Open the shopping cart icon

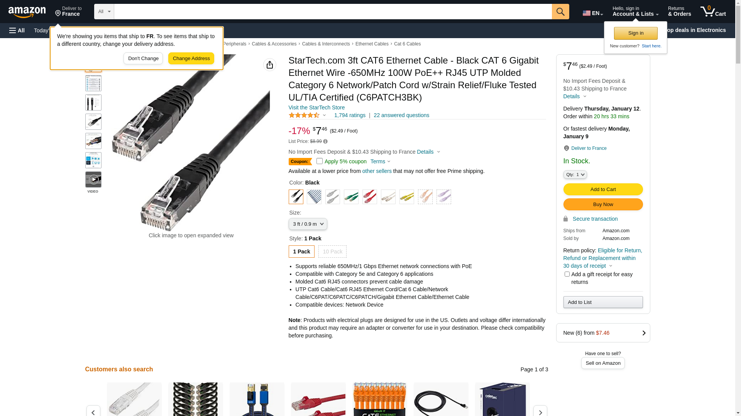713,12
